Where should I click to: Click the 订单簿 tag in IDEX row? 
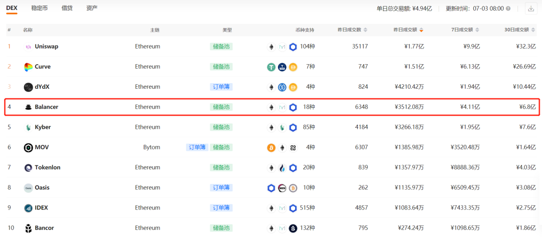tap(221, 207)
